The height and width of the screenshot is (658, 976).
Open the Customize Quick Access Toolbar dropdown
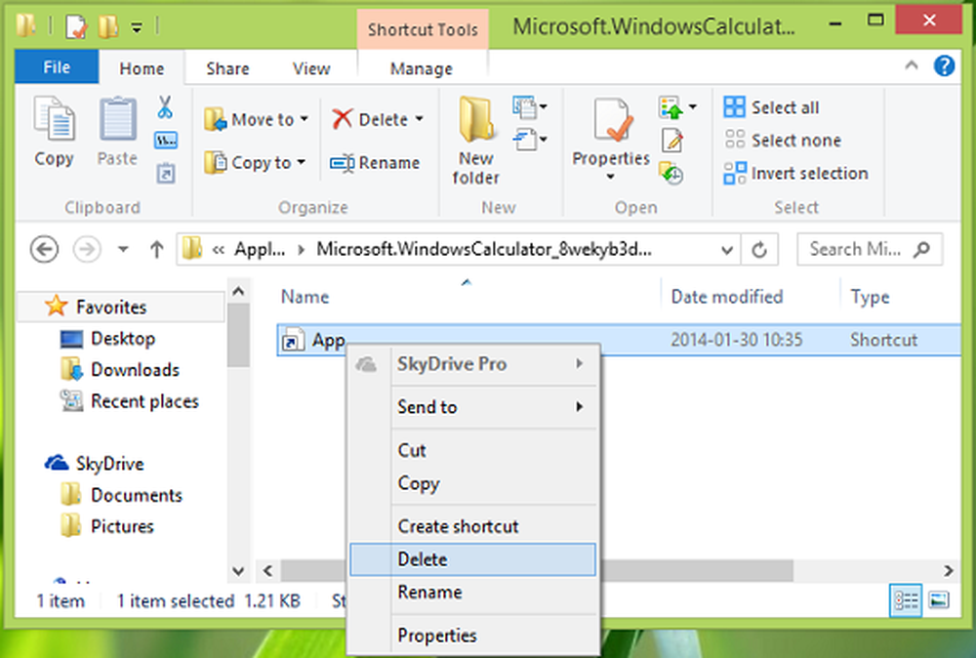click(x=137, y=27)
